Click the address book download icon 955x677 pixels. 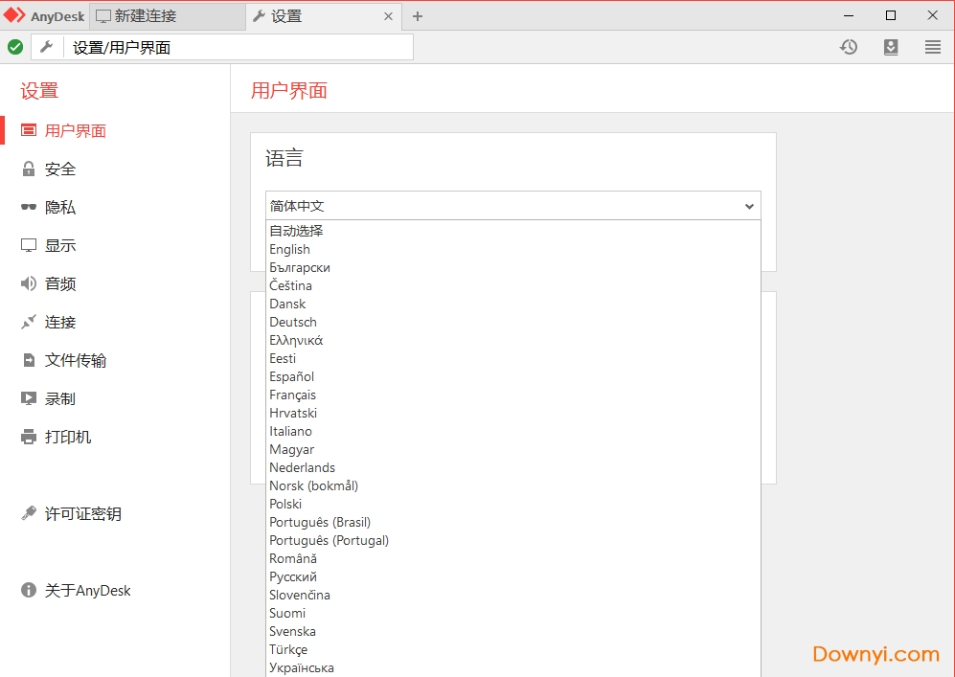click(891, 46)
